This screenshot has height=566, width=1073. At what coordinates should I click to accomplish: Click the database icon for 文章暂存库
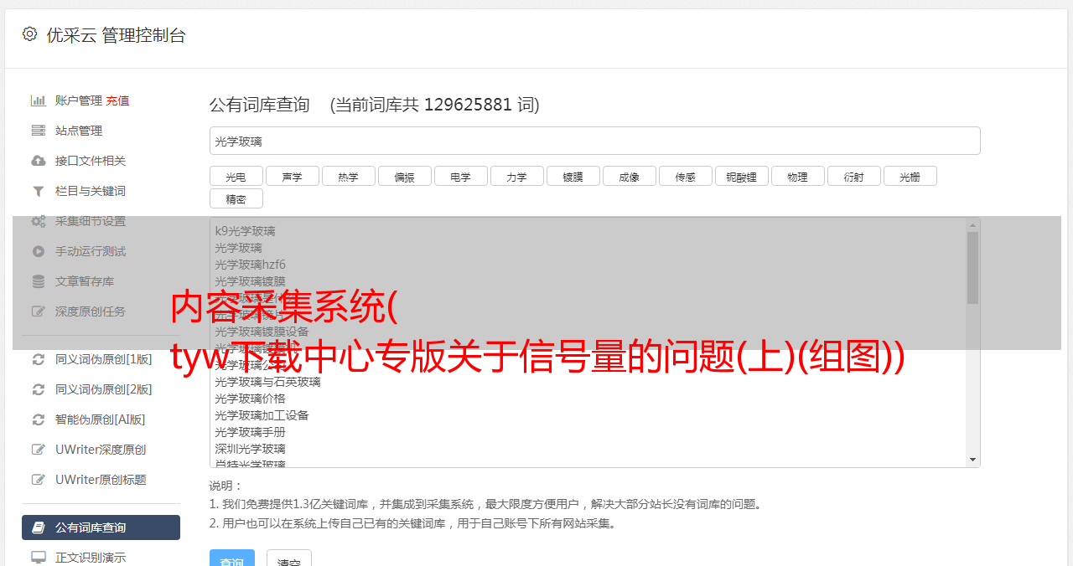(39, 281)
